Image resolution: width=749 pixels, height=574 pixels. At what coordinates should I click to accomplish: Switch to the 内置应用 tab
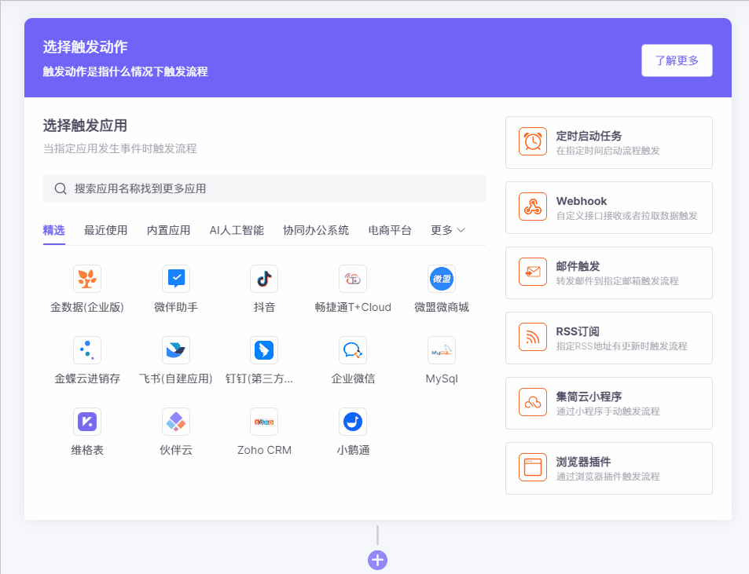(x=169, y=230)
